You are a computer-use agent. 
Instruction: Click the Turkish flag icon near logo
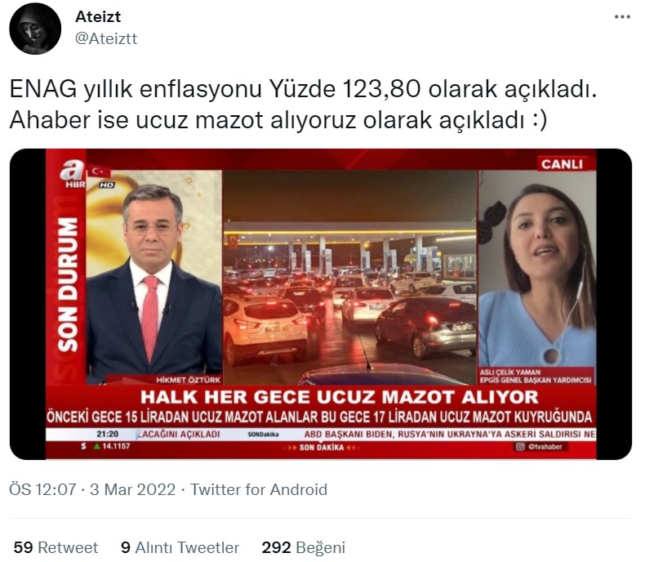99,172
